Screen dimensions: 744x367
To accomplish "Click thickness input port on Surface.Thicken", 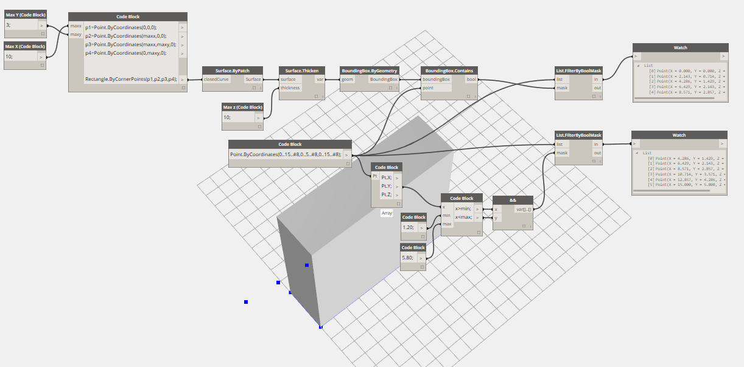I will click(290, 87).
